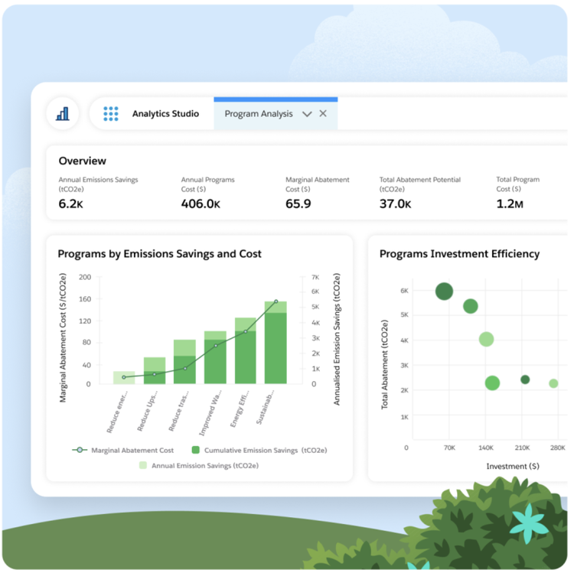Click the 140K tick on Investment axis
The image size is (574, 573).
coord(486,448)
